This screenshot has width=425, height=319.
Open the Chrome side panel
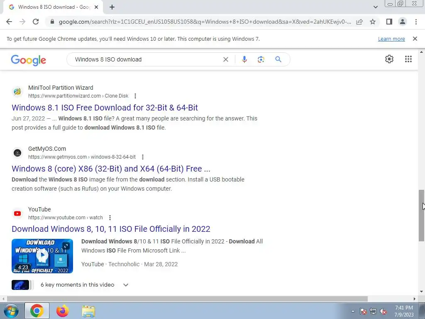pos(389,22)
